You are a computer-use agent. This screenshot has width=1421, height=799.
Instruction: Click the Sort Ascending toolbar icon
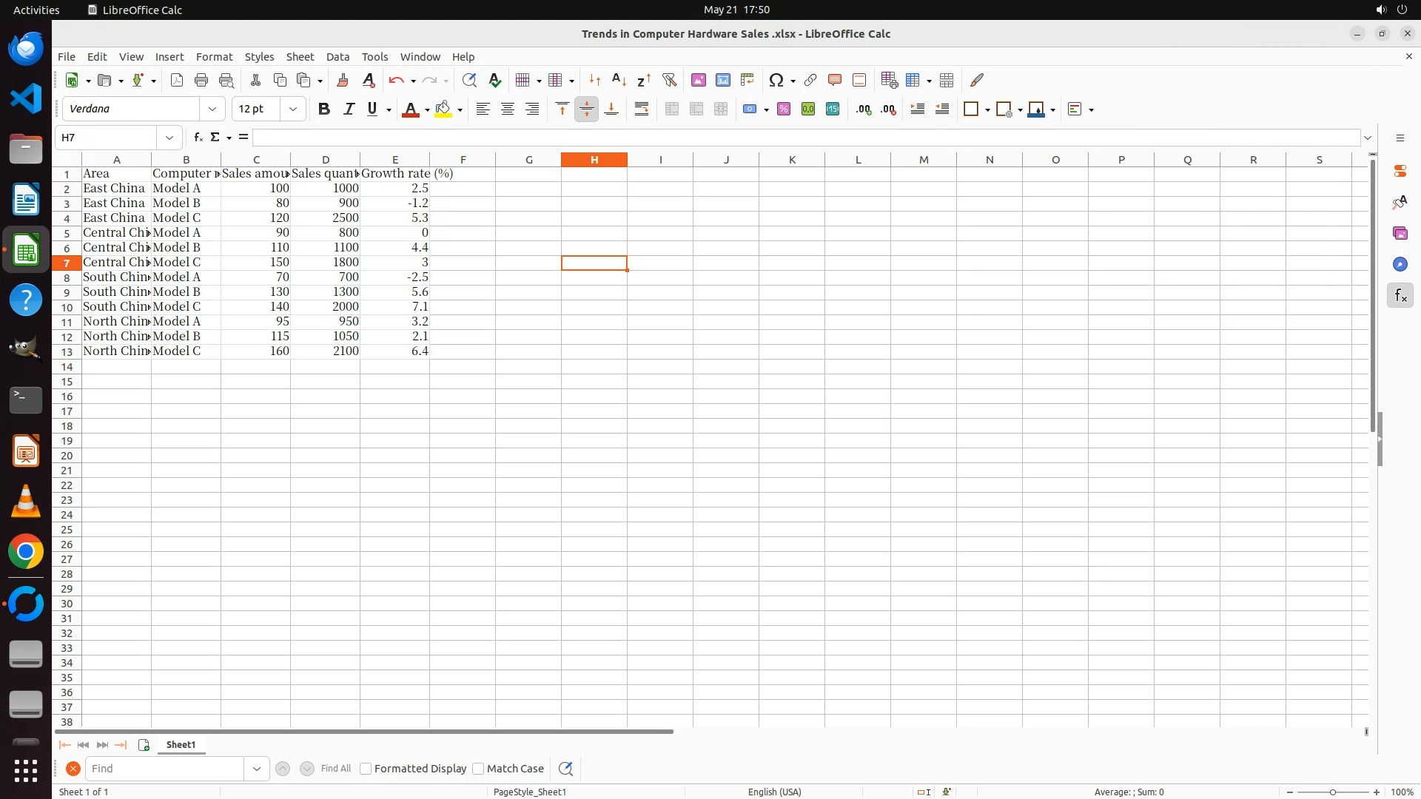point(619,80)
